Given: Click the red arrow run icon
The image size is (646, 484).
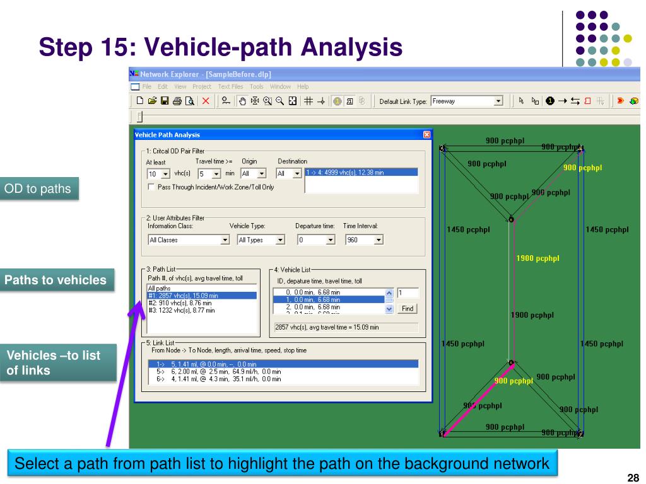Looking at the screenshot, I should click(x=620, y=101).
